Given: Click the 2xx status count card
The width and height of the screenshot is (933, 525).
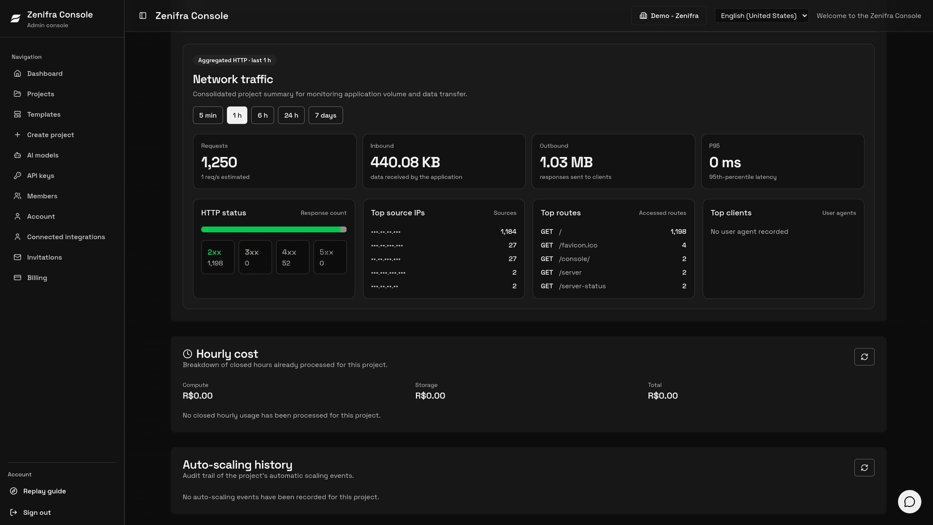Looking at the screenshot, I should [218, 257].
